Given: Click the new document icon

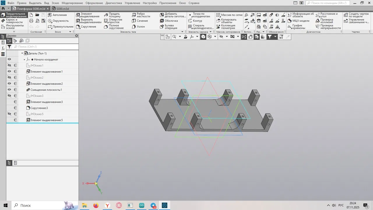Looking at the screenshot, I should [x=31, y=15].
